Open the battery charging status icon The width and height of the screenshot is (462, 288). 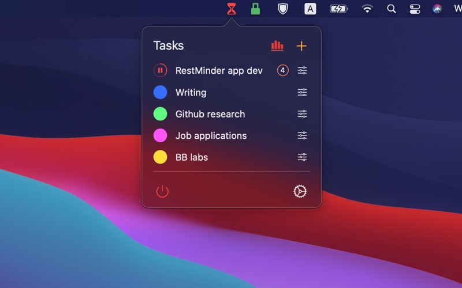pos(338,9)
